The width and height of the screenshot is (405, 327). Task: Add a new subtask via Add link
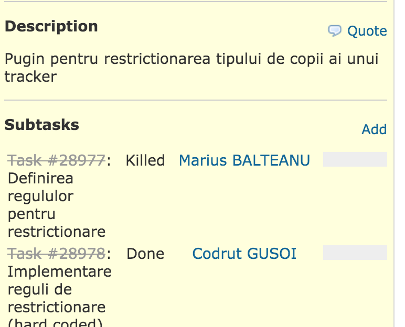click(374, 129)
